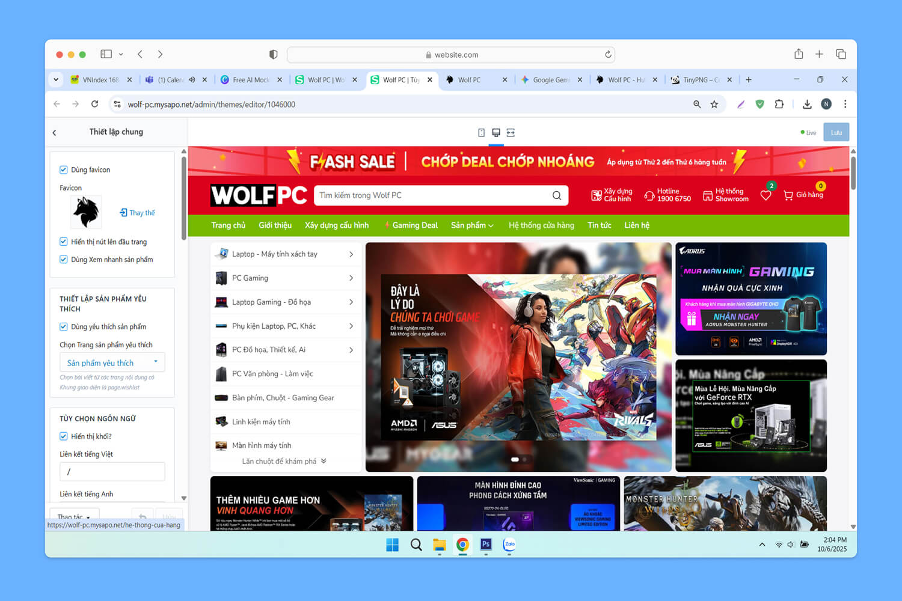The image size is (902, 601).
Task: Open Windows taskbar search
Action: 416,545
